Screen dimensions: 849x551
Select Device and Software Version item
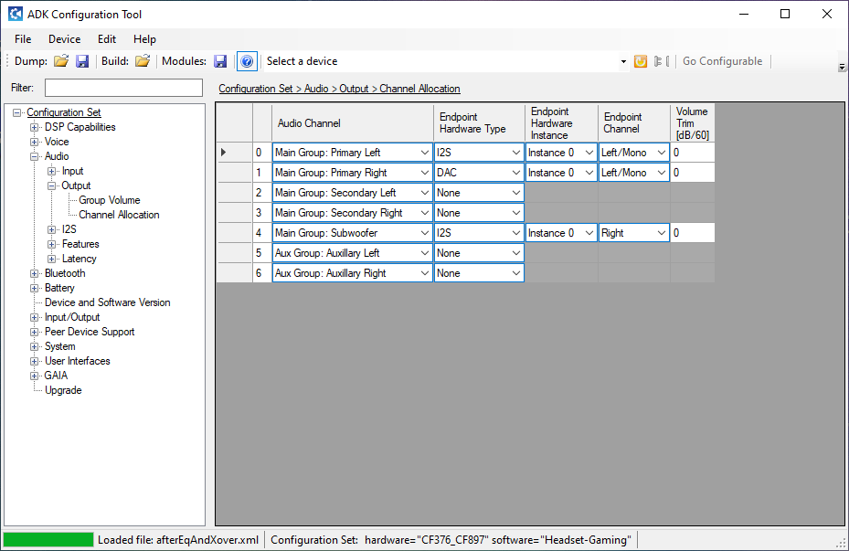[107, 302]
